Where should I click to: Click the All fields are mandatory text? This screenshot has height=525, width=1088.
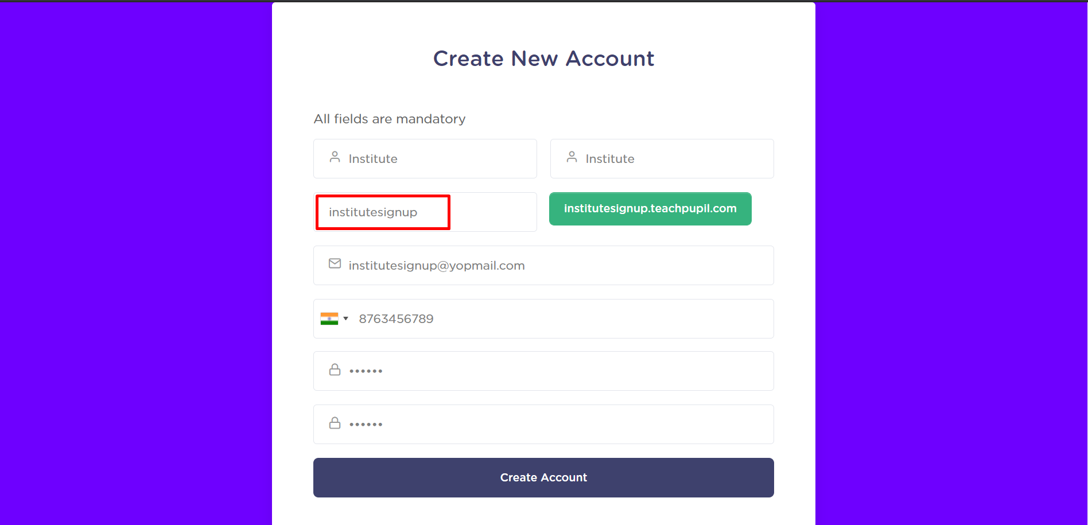(389, 119)
